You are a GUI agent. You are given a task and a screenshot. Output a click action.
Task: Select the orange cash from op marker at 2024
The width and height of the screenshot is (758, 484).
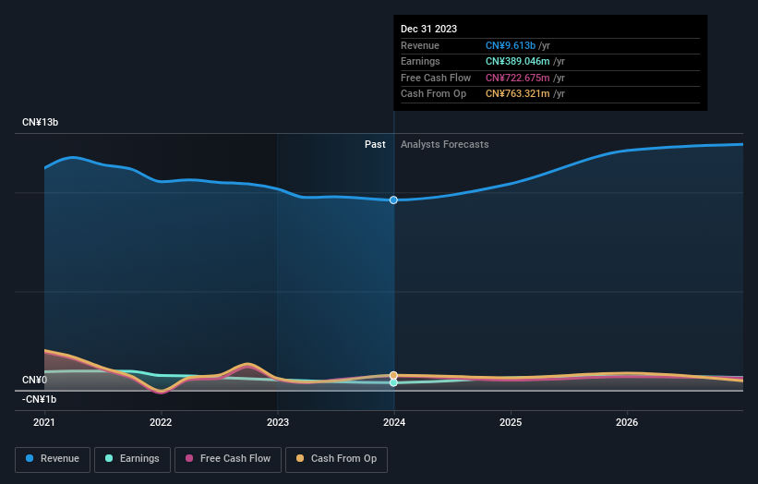point(393,375)
